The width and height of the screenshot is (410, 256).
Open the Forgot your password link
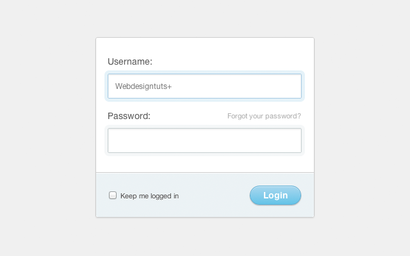click(x=264, y=116)
